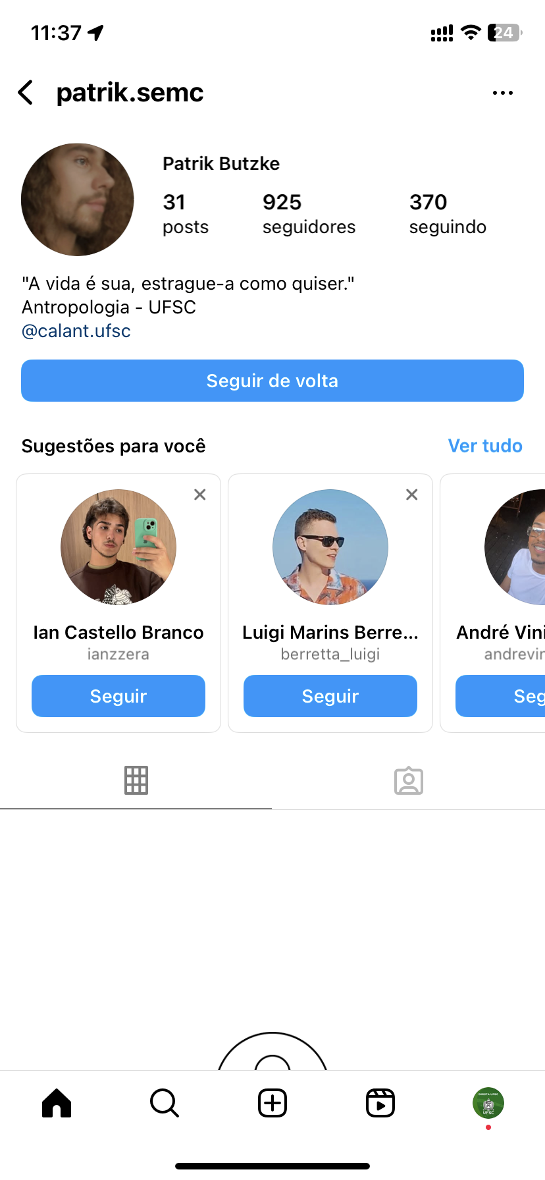Go to the Home feed icon
The height and width of the screenshot is (1180, 545).
click(x=57, y=1103)
